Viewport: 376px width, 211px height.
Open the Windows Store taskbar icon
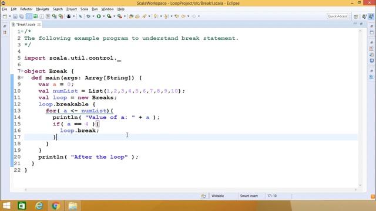tap(22, 206)
